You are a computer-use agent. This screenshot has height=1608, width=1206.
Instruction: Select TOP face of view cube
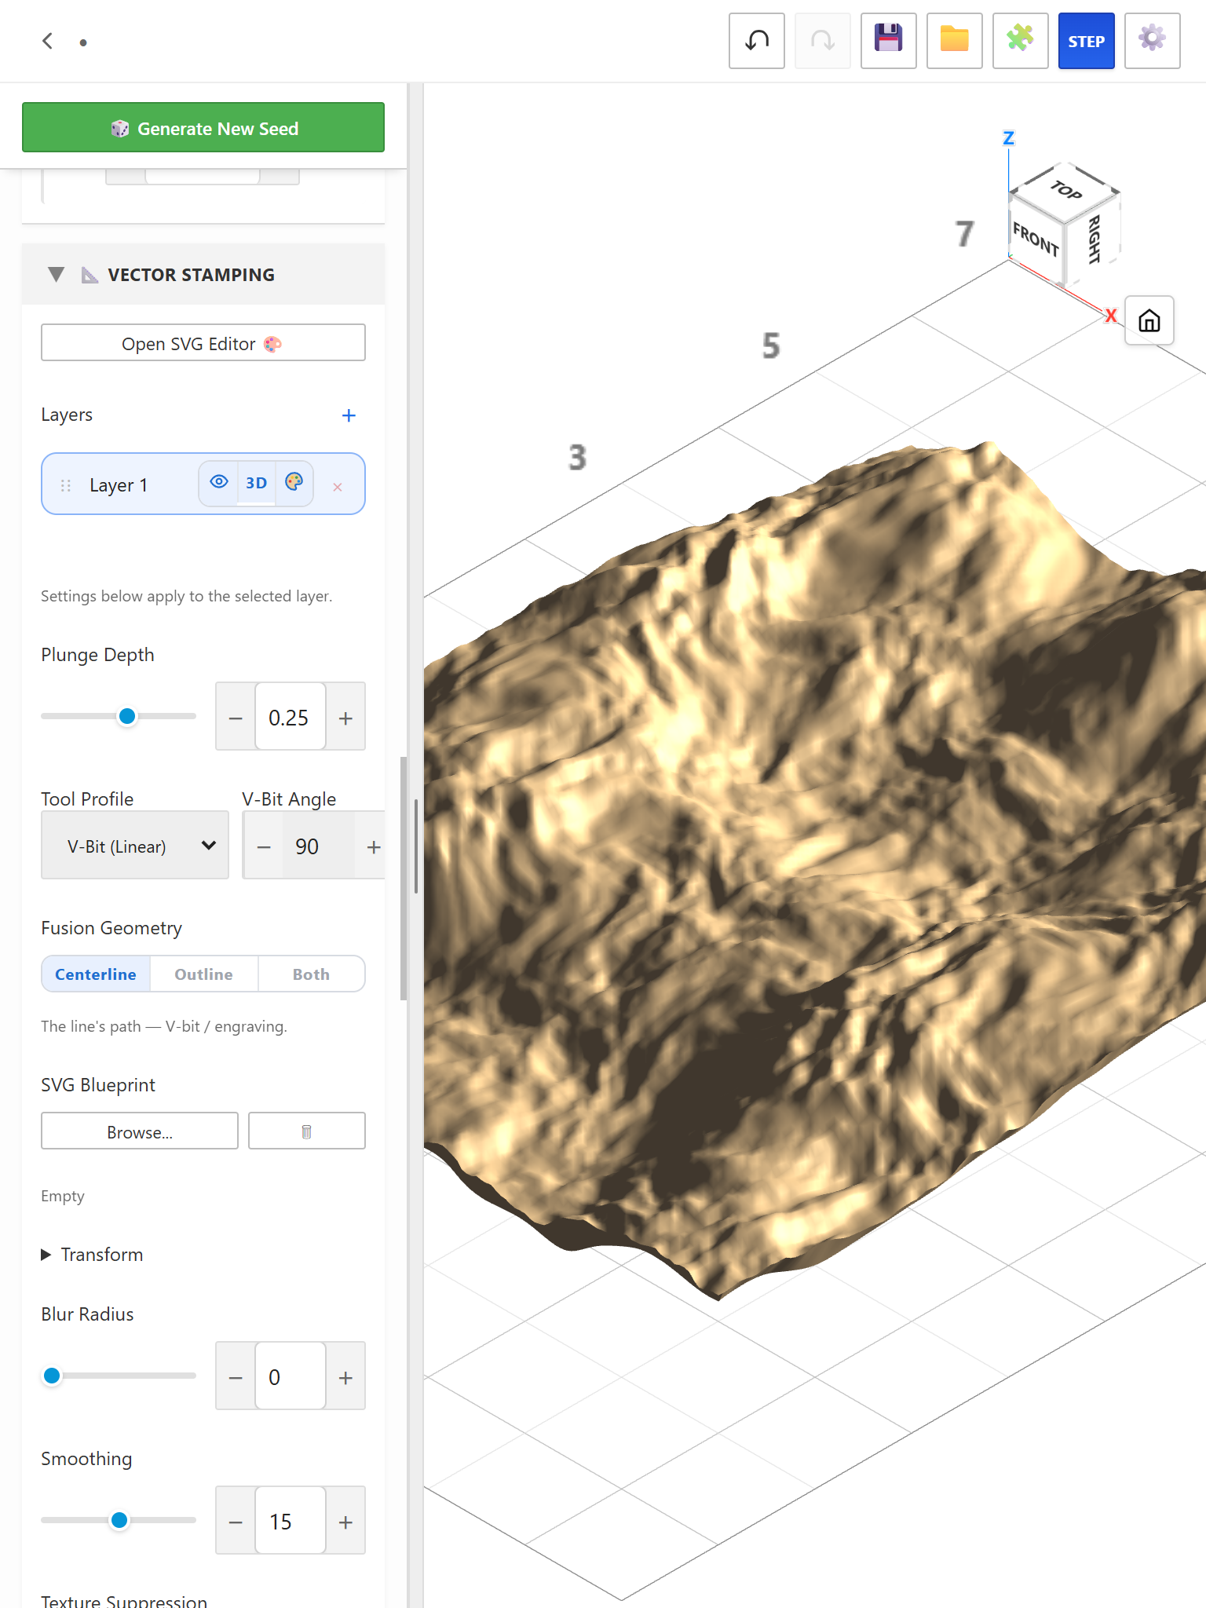pos(1065,190)
